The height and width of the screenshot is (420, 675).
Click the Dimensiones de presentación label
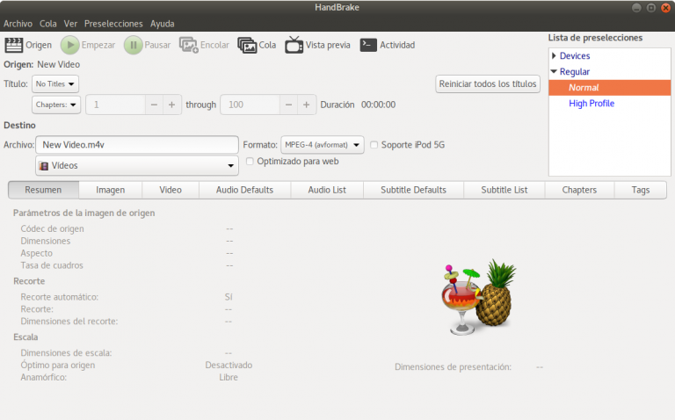[x=453, y=367]
